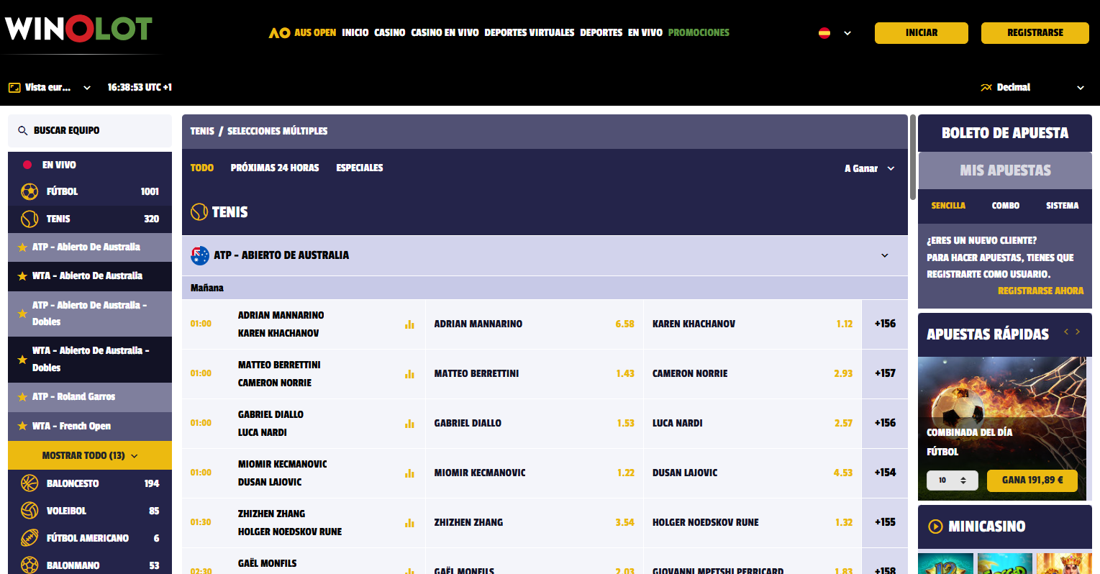Select the Combo bet slip tab

[1005, 206]
